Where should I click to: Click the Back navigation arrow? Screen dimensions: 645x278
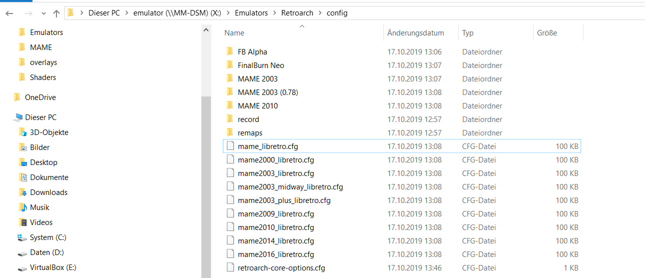(x=9, y=13)
